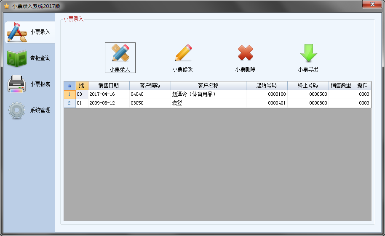
Task: Close the 小票录入系统2017版 window
Action: [372, 4]
